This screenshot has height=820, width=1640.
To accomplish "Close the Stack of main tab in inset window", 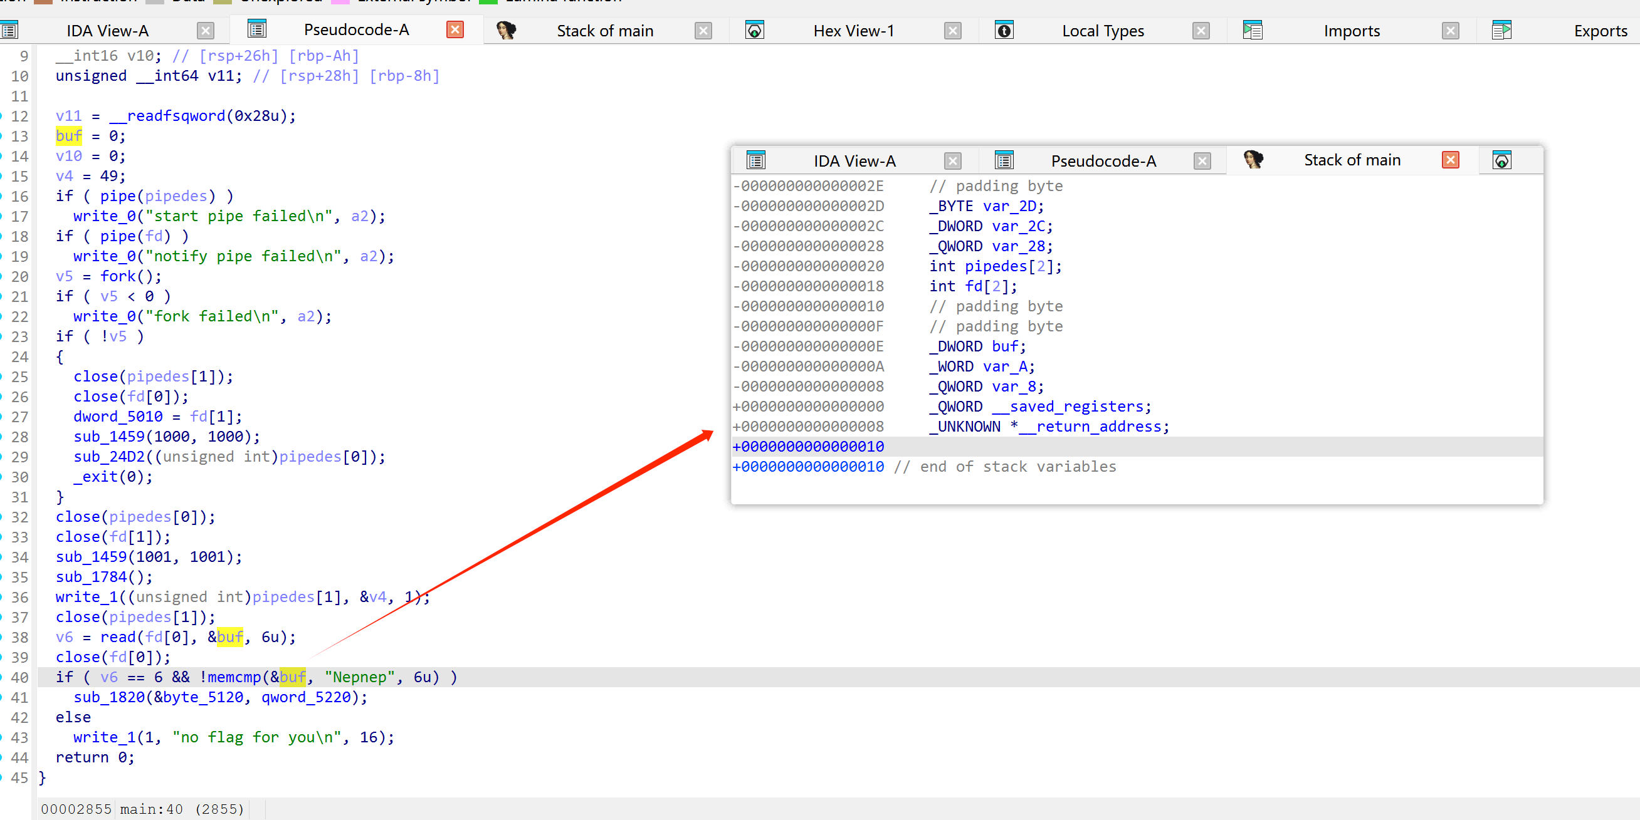I will click(1450, 160).
